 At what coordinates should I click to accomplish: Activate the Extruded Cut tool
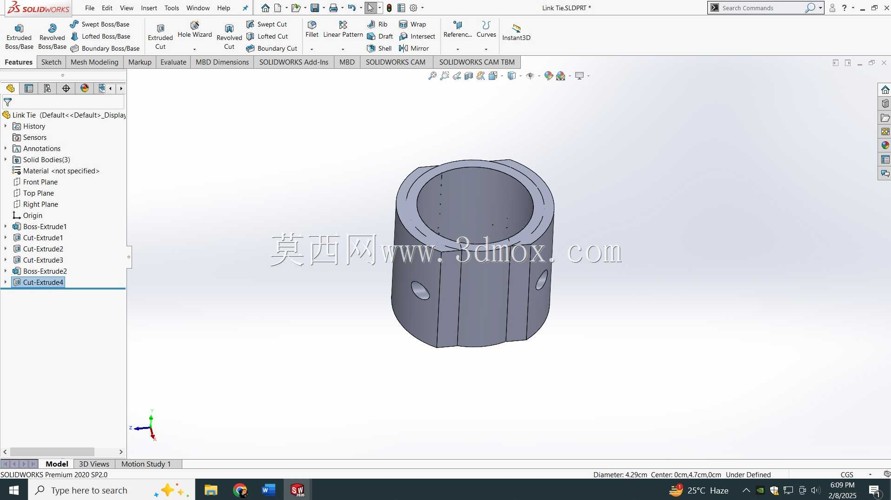point(160,36)
